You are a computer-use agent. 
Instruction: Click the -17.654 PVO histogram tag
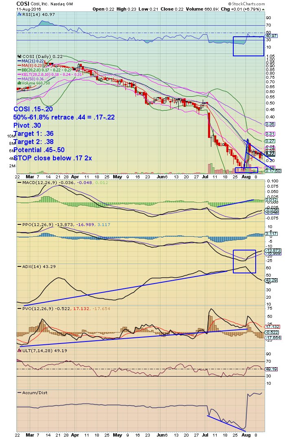point(272,338)
